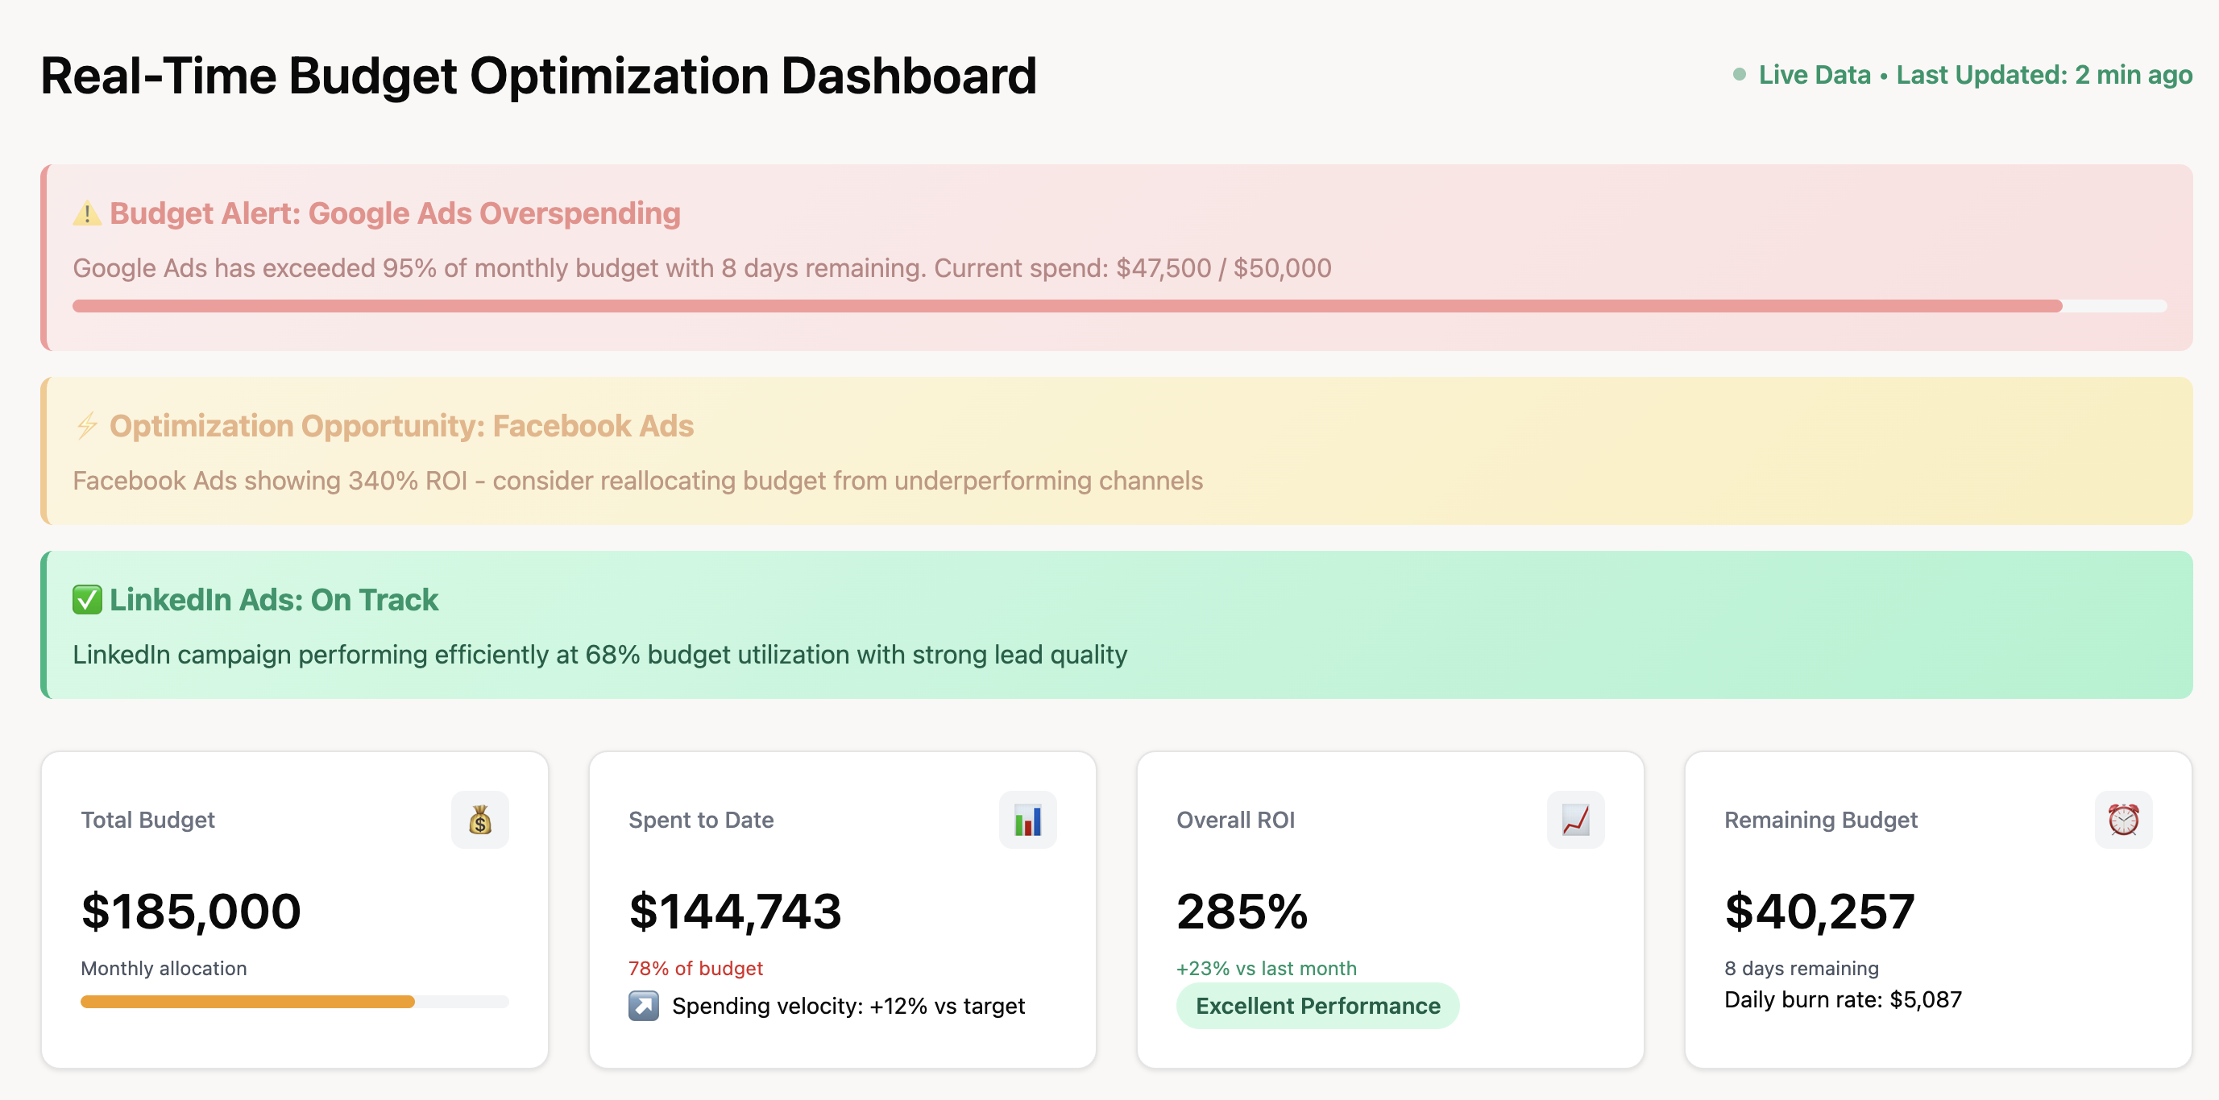Select the lightning bolt icon on optimization opportunity
2219x1100 pixels.
click(x=85, y=425)
